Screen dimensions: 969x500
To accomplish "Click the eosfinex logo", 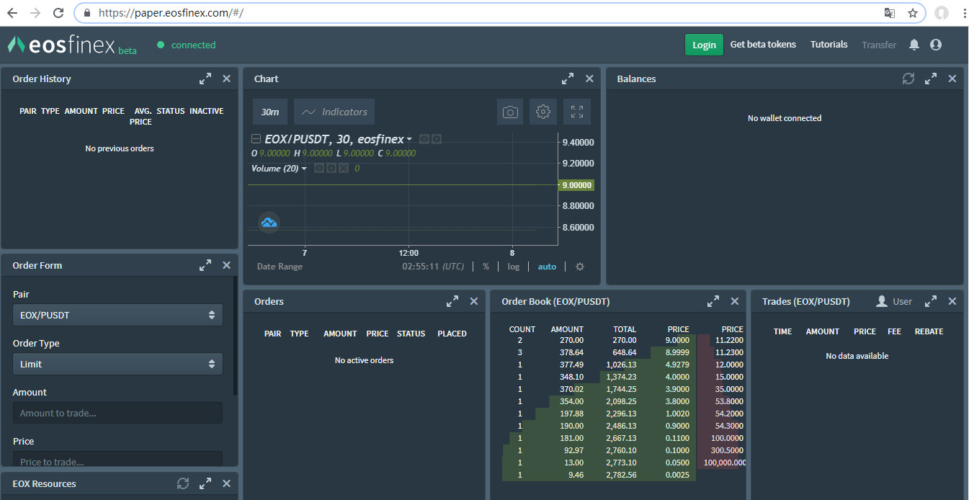I will pos(71,45).
